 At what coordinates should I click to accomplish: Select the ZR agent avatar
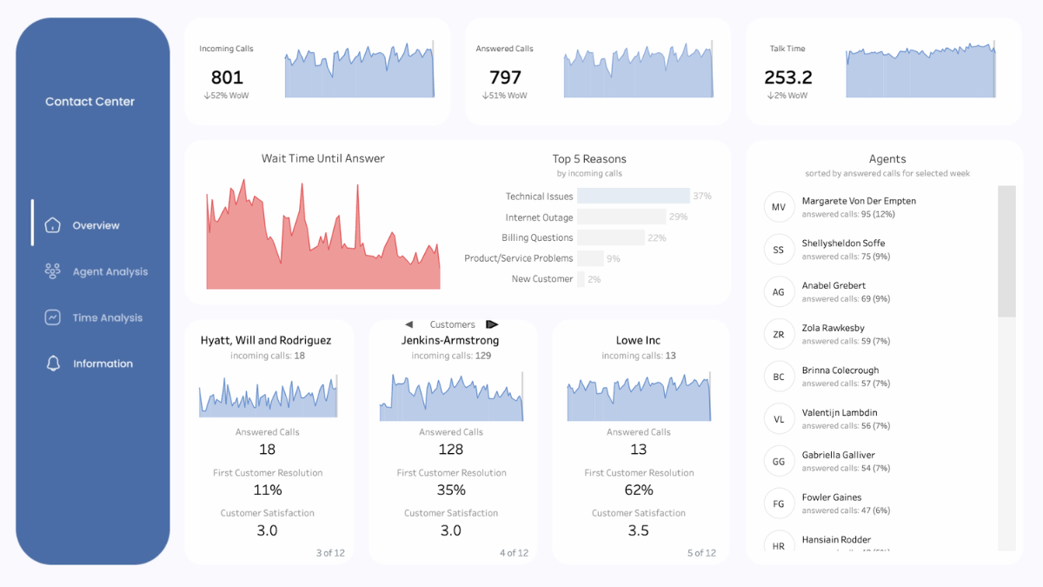pyautogui.click(x=779, y=334)
